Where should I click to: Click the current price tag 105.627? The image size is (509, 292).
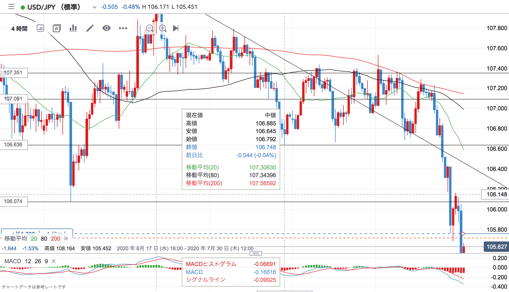[x=496, y=247]
